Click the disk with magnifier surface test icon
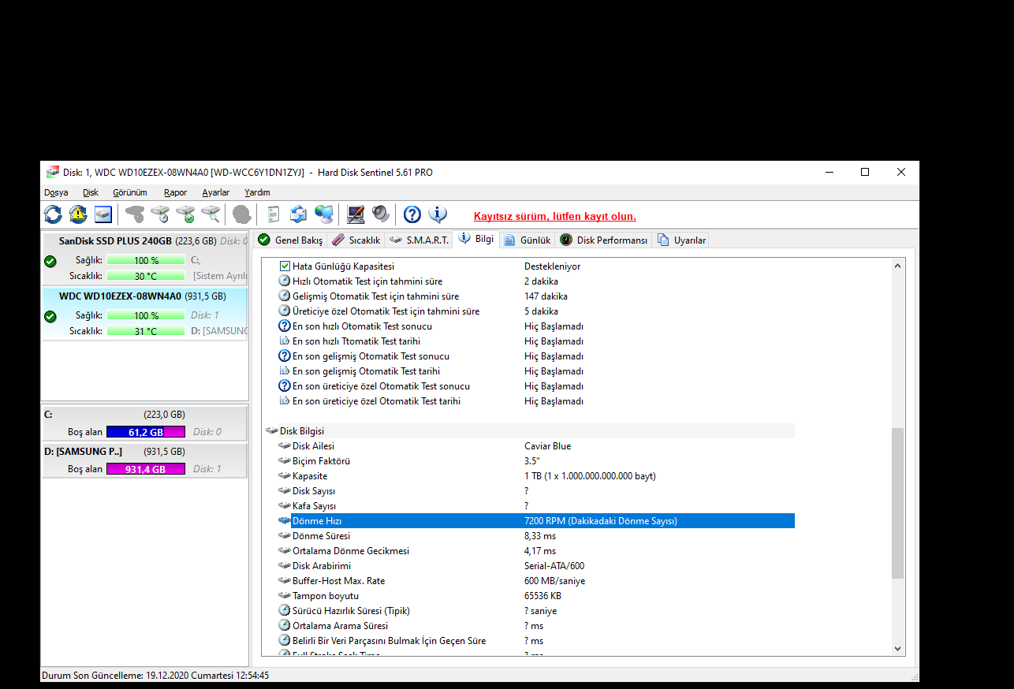The image size is (1014, 689). (x=211, y=214)
